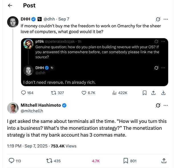View analytics for DHH's 422K views
Screen dimensions: 175x168
coord(115,93)
